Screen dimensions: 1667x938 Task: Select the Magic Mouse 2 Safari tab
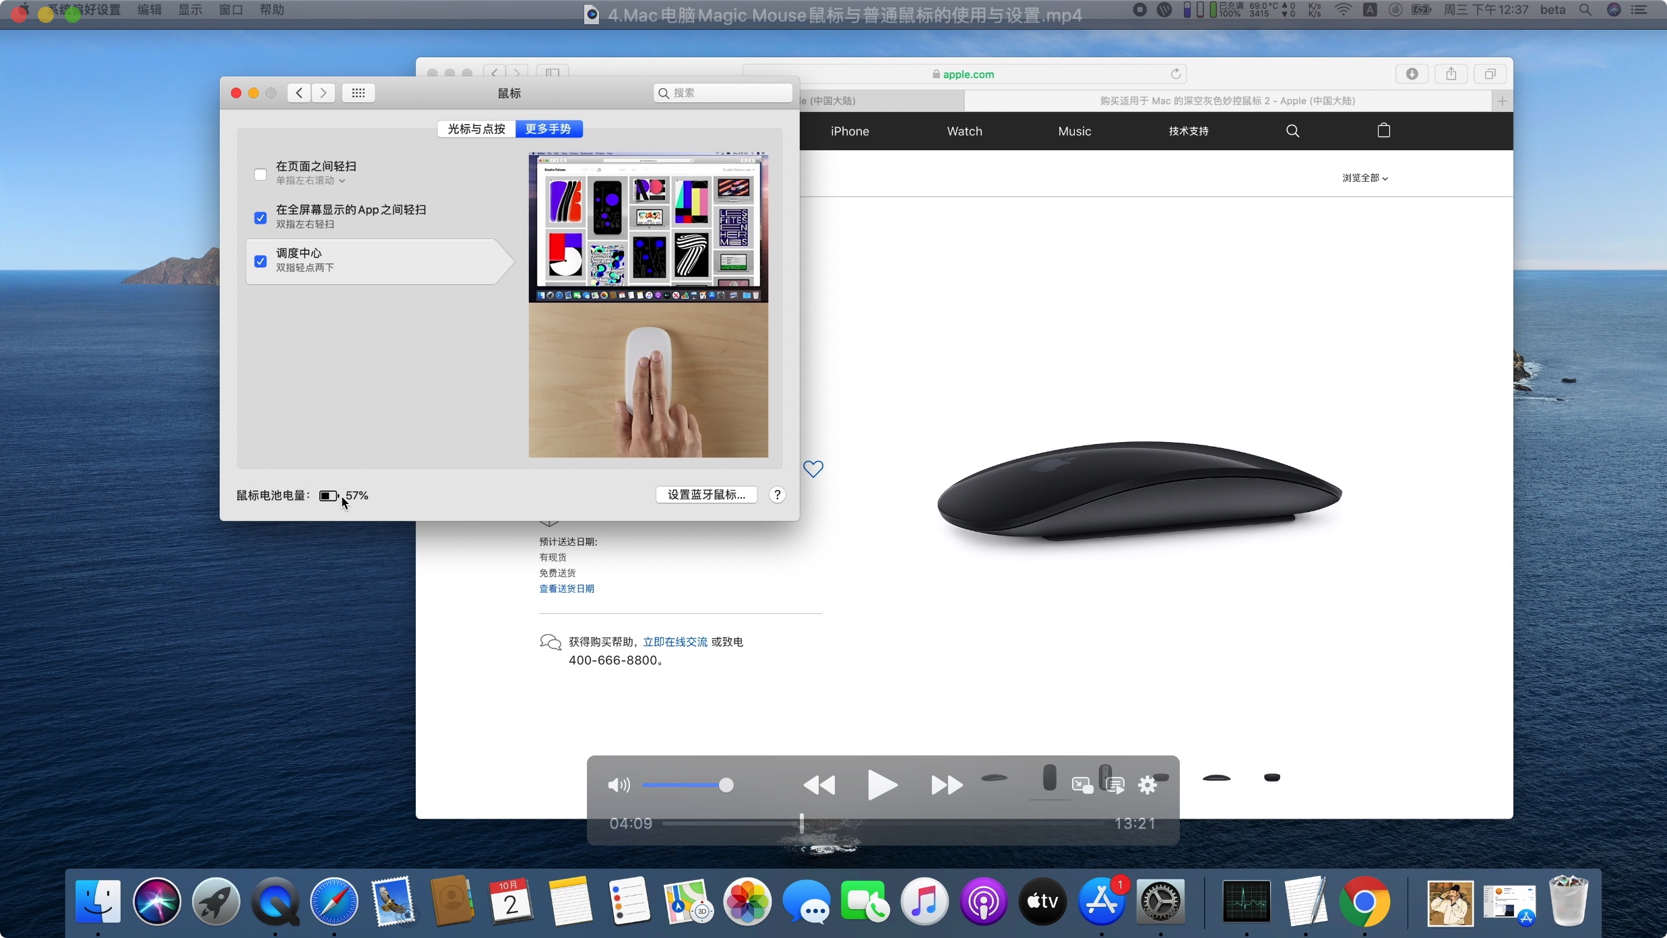point(1228,101)
